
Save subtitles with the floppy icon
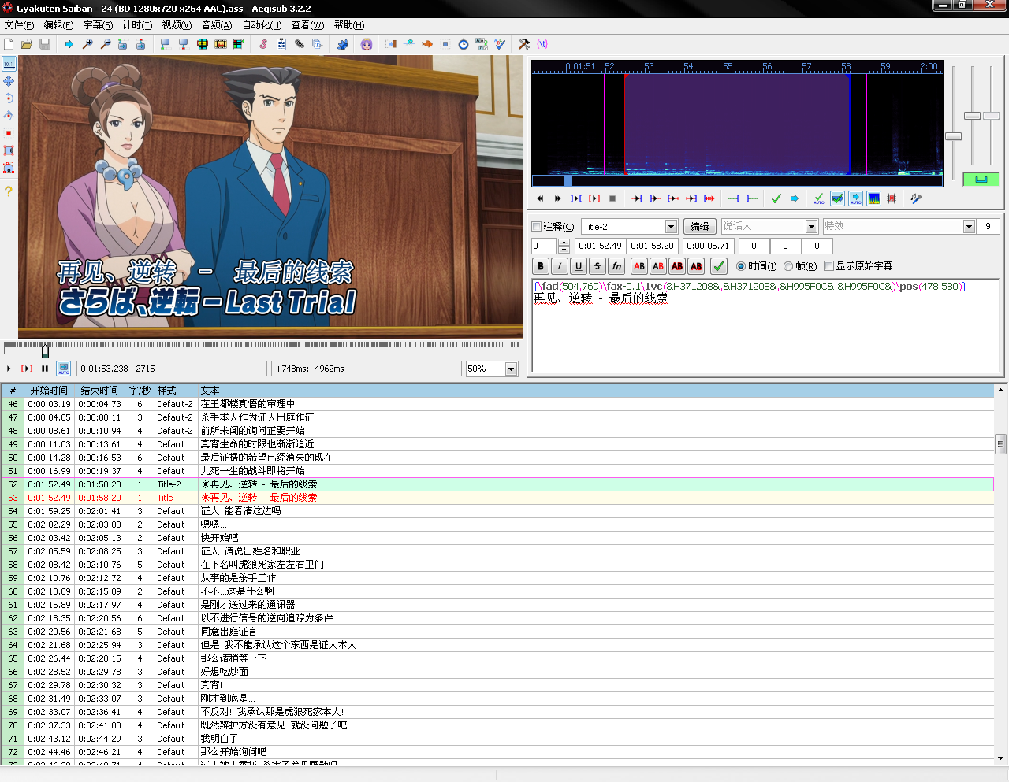[x=45, y=44]
